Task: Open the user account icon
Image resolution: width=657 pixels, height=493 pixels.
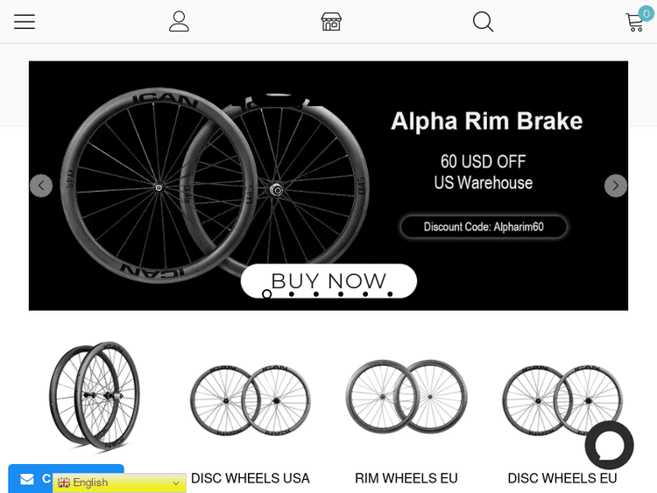Action: tap(179, 22)
